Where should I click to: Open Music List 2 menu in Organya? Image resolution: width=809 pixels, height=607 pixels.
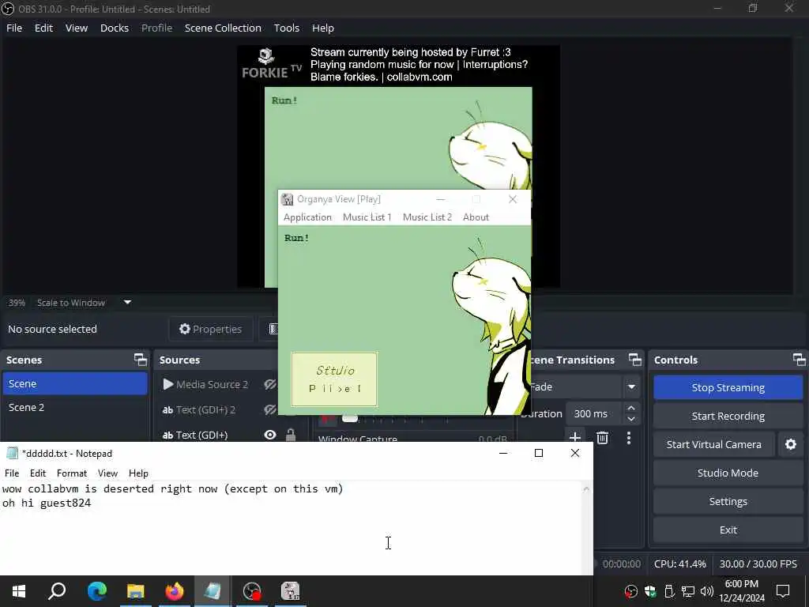[427, 217]
